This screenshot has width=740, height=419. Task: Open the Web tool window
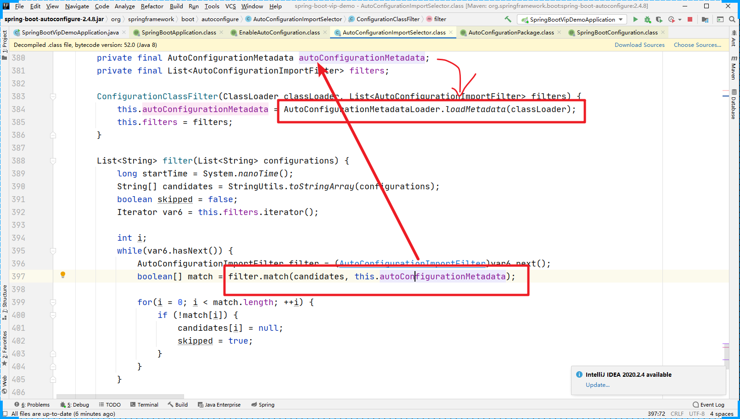5,385
